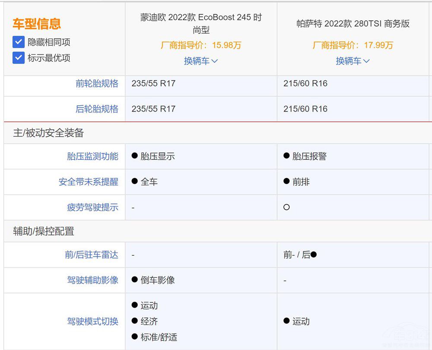Click 前/后驻车雷达 parameter link

pyautogui.click(x=91, y=255)
